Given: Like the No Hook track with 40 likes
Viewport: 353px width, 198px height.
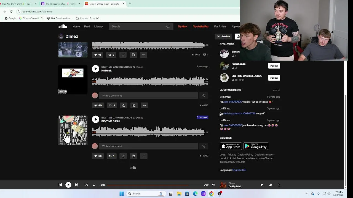Looking at the screenshot, I should tap(98, 105).
